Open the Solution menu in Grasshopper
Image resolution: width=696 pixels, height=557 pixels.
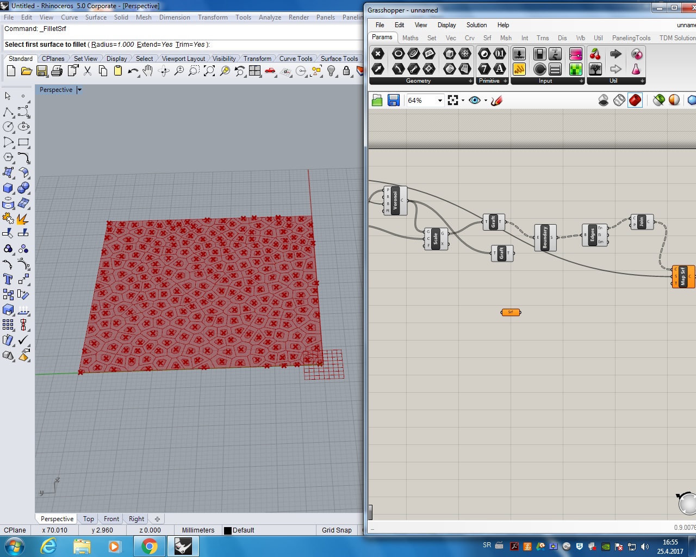coord(477,25)
